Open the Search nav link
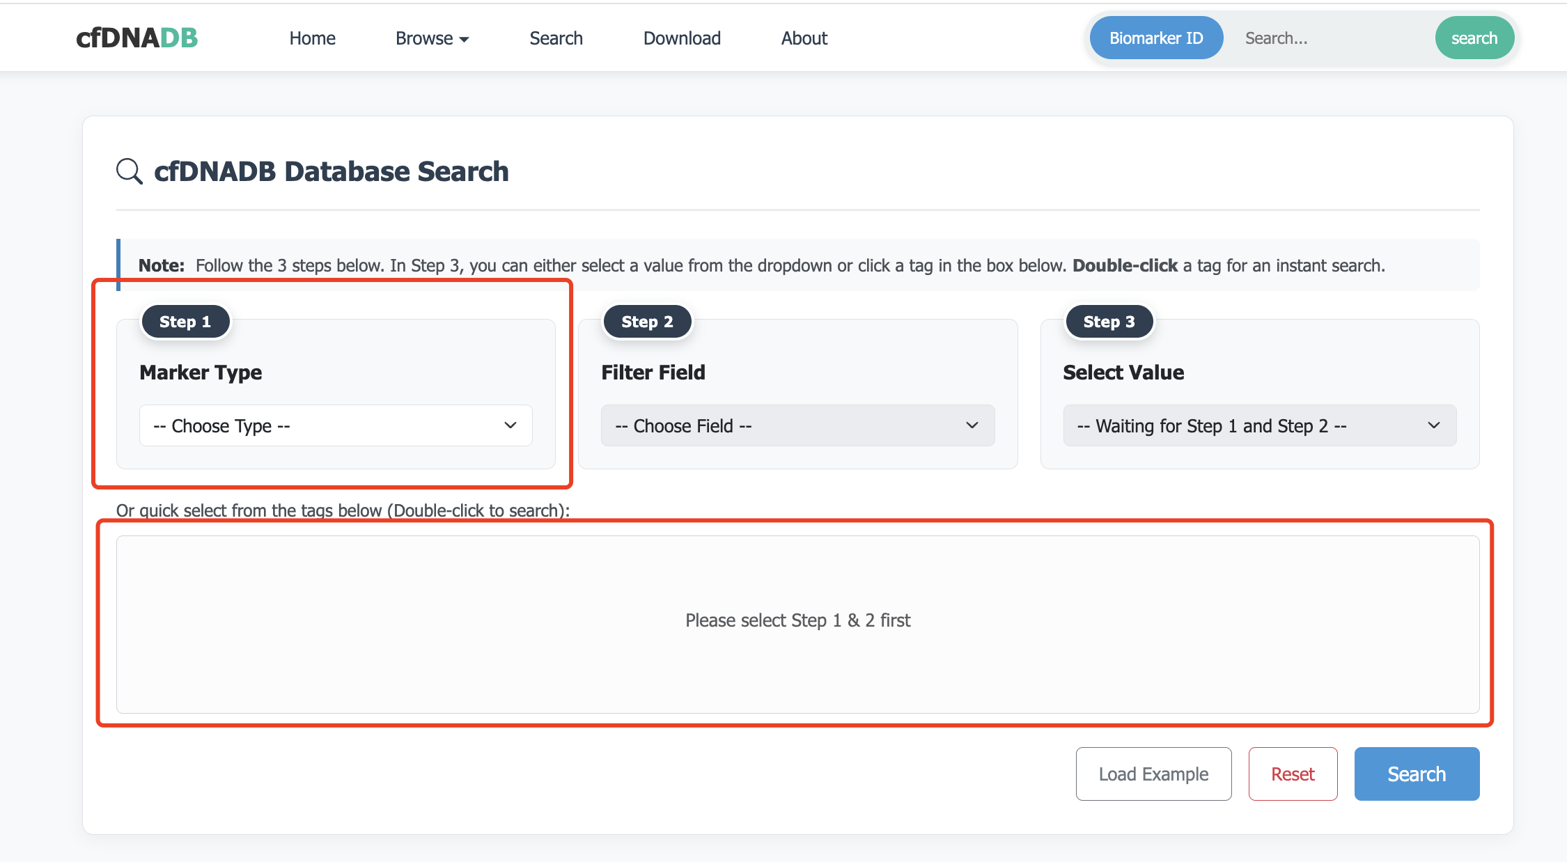 coord(556,38)
